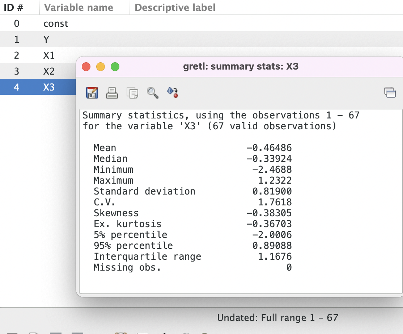Image resolution: width=403 pixels, height=334 pixels.
Task: Maximize the summary stats X3 window
Action: [115, 67]
